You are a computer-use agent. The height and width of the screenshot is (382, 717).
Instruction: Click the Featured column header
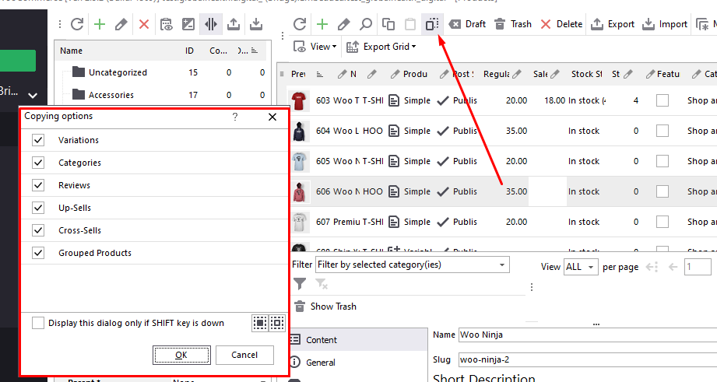click(x=663, y=74)
